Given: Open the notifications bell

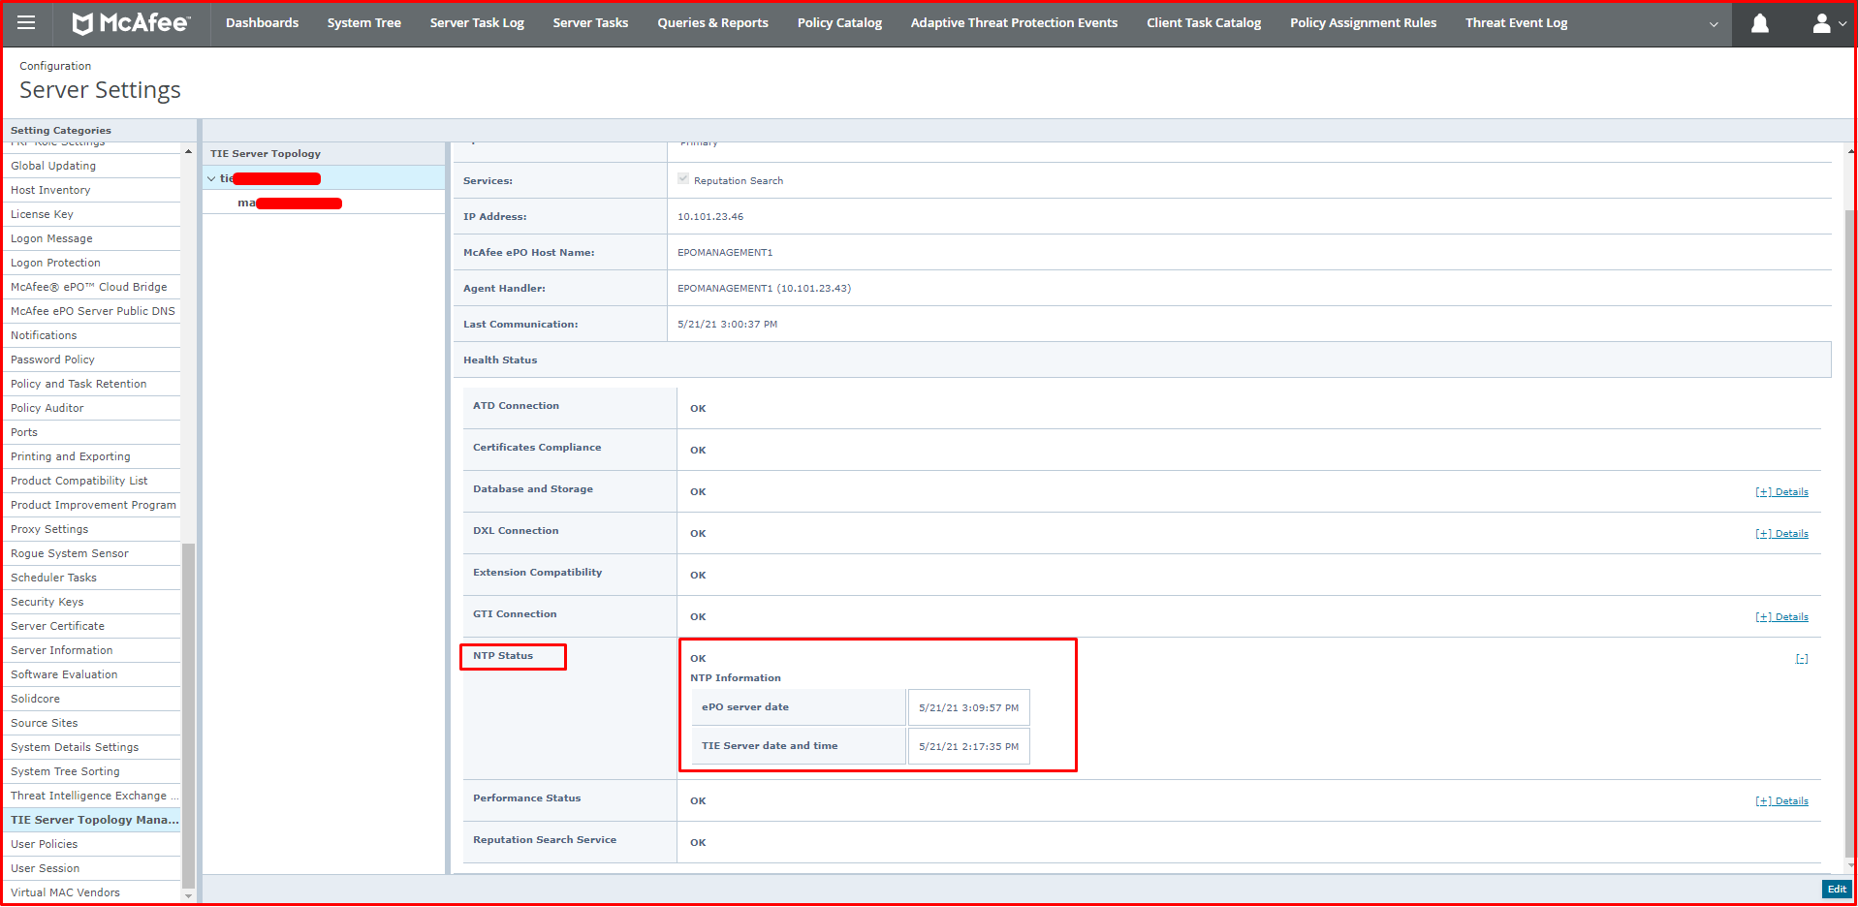Looking at the screenshot, I should 1759,23.
